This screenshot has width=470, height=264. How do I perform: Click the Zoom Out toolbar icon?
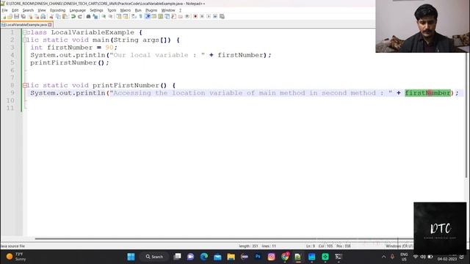pyautogui.click(x=111, y=16)
